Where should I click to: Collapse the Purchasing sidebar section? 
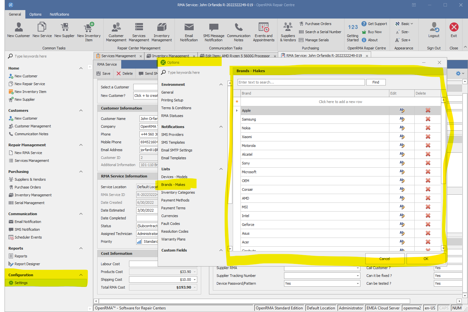81,172
